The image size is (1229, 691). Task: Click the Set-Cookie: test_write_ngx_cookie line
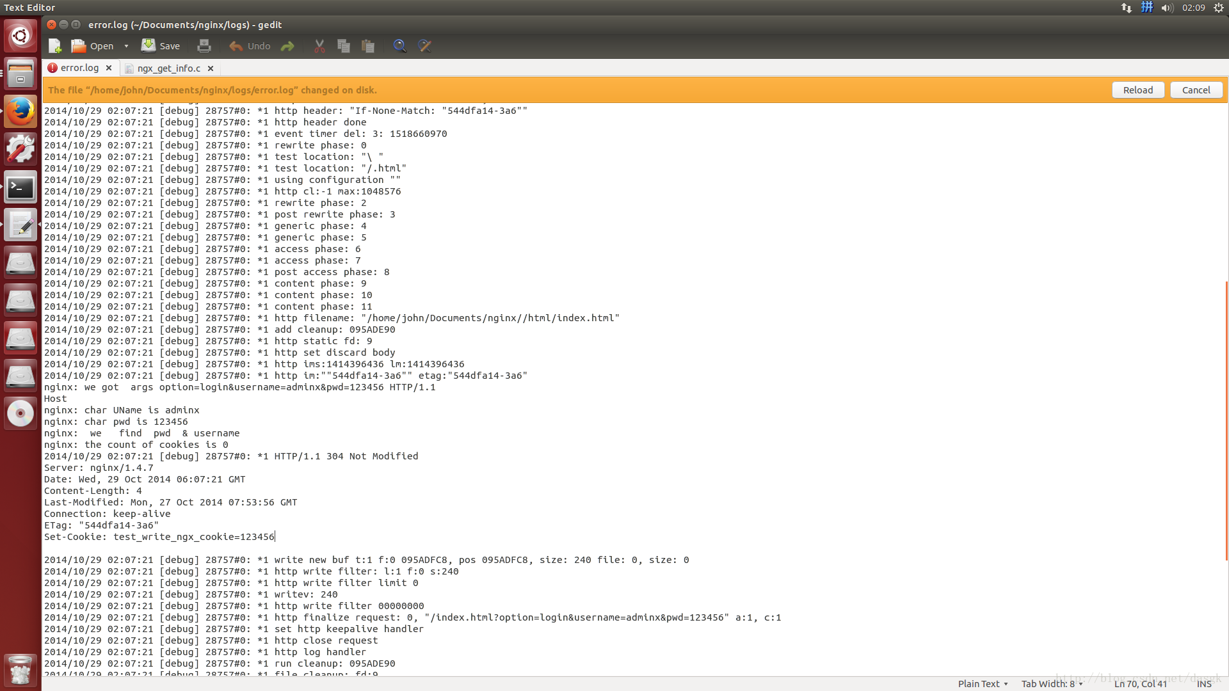coord(159,537)
